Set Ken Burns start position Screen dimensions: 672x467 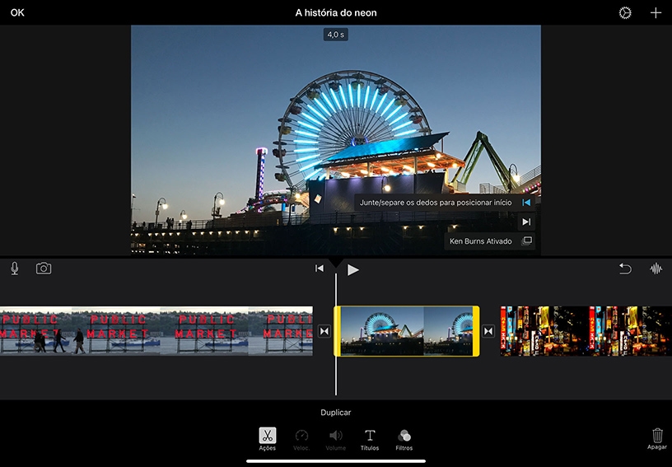(526, 203)
